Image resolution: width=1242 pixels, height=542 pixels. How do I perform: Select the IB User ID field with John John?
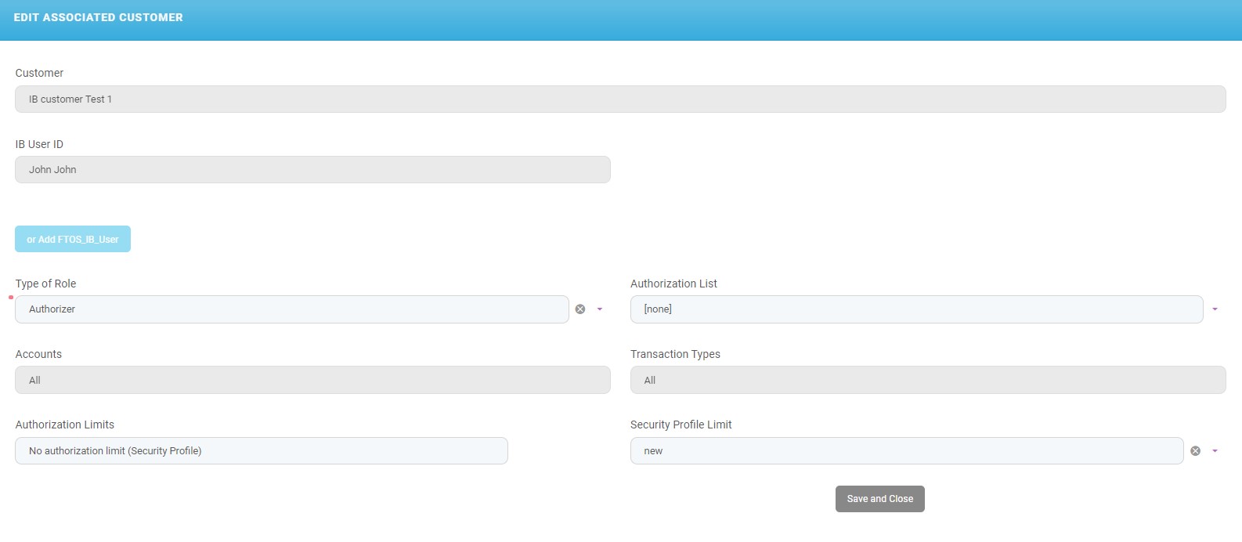click(x=312, y=170)
